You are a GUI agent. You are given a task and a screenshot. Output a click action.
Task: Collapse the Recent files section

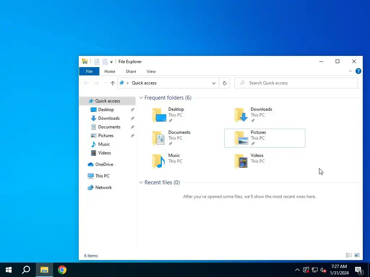(x=141, y=182)
